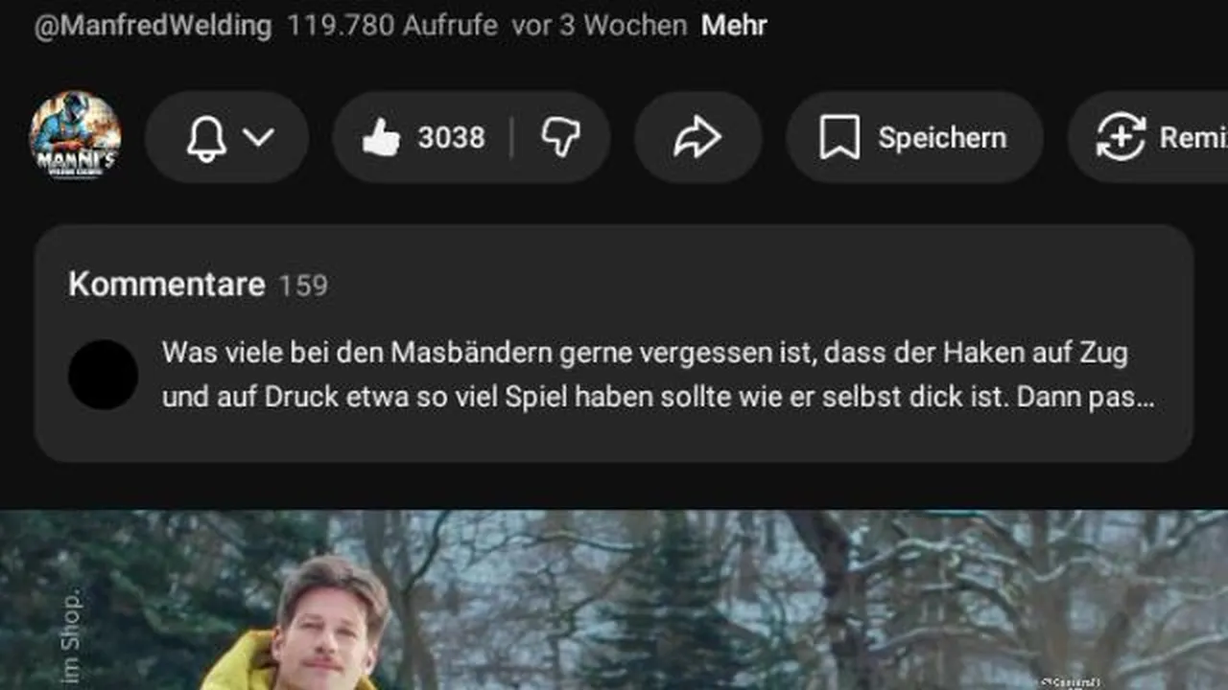Expand the notification bell chevron dropdown

click(258, 138)
